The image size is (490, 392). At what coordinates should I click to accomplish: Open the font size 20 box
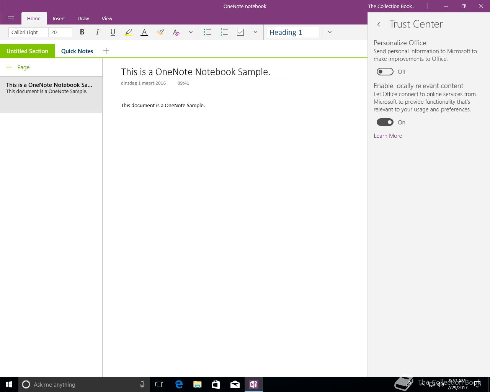(60, 32)
